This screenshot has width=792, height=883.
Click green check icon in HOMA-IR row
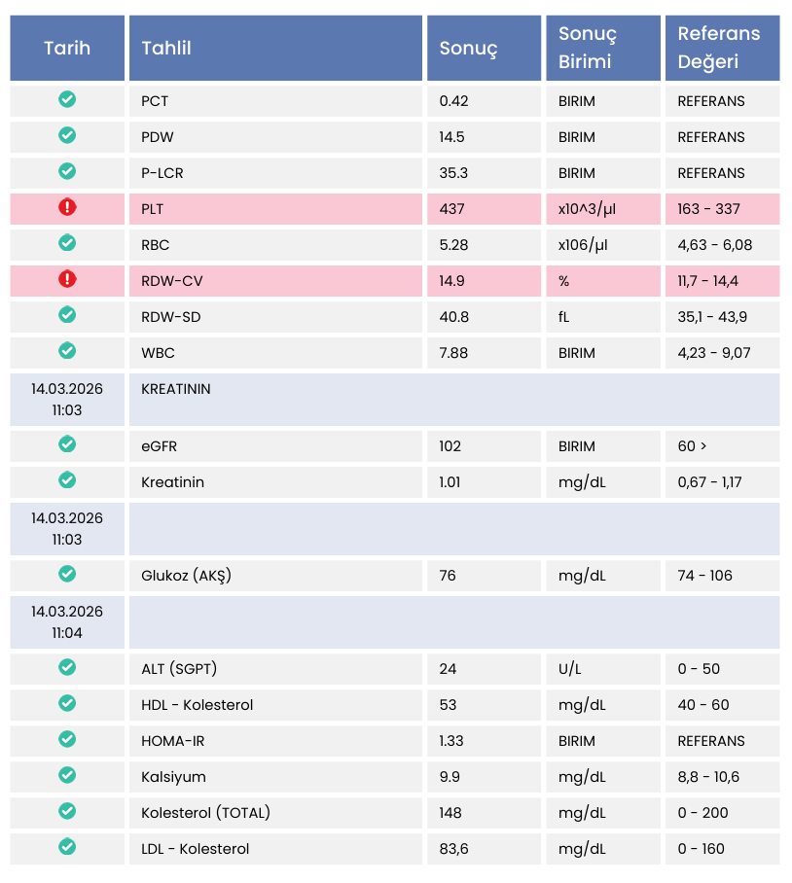coord(67,739)
